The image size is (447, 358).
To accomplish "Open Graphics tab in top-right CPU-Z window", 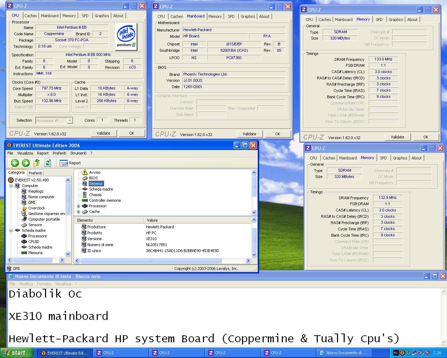I will click(x=396, y=20).
